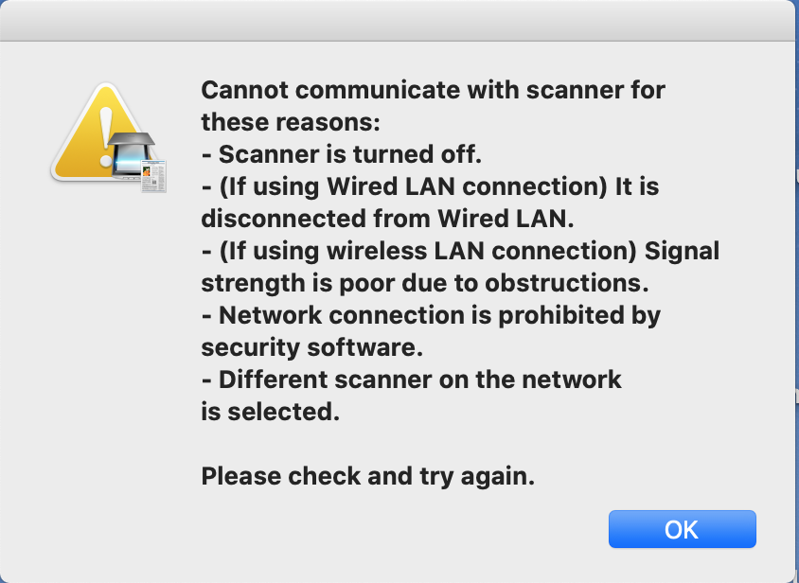Click 'It is' after the Wired LAN phrase
Image resolution: width=799 pixels, height=583 pixels.
click(x=637, y=186)
